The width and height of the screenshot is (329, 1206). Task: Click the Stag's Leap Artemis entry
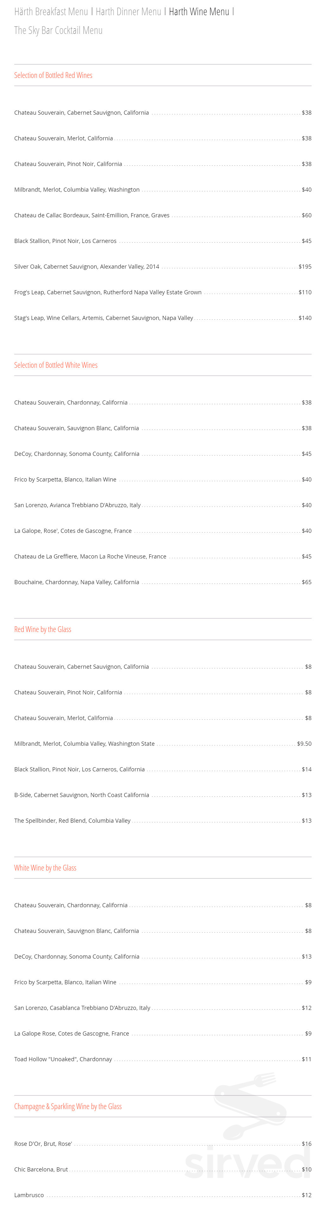103,318
